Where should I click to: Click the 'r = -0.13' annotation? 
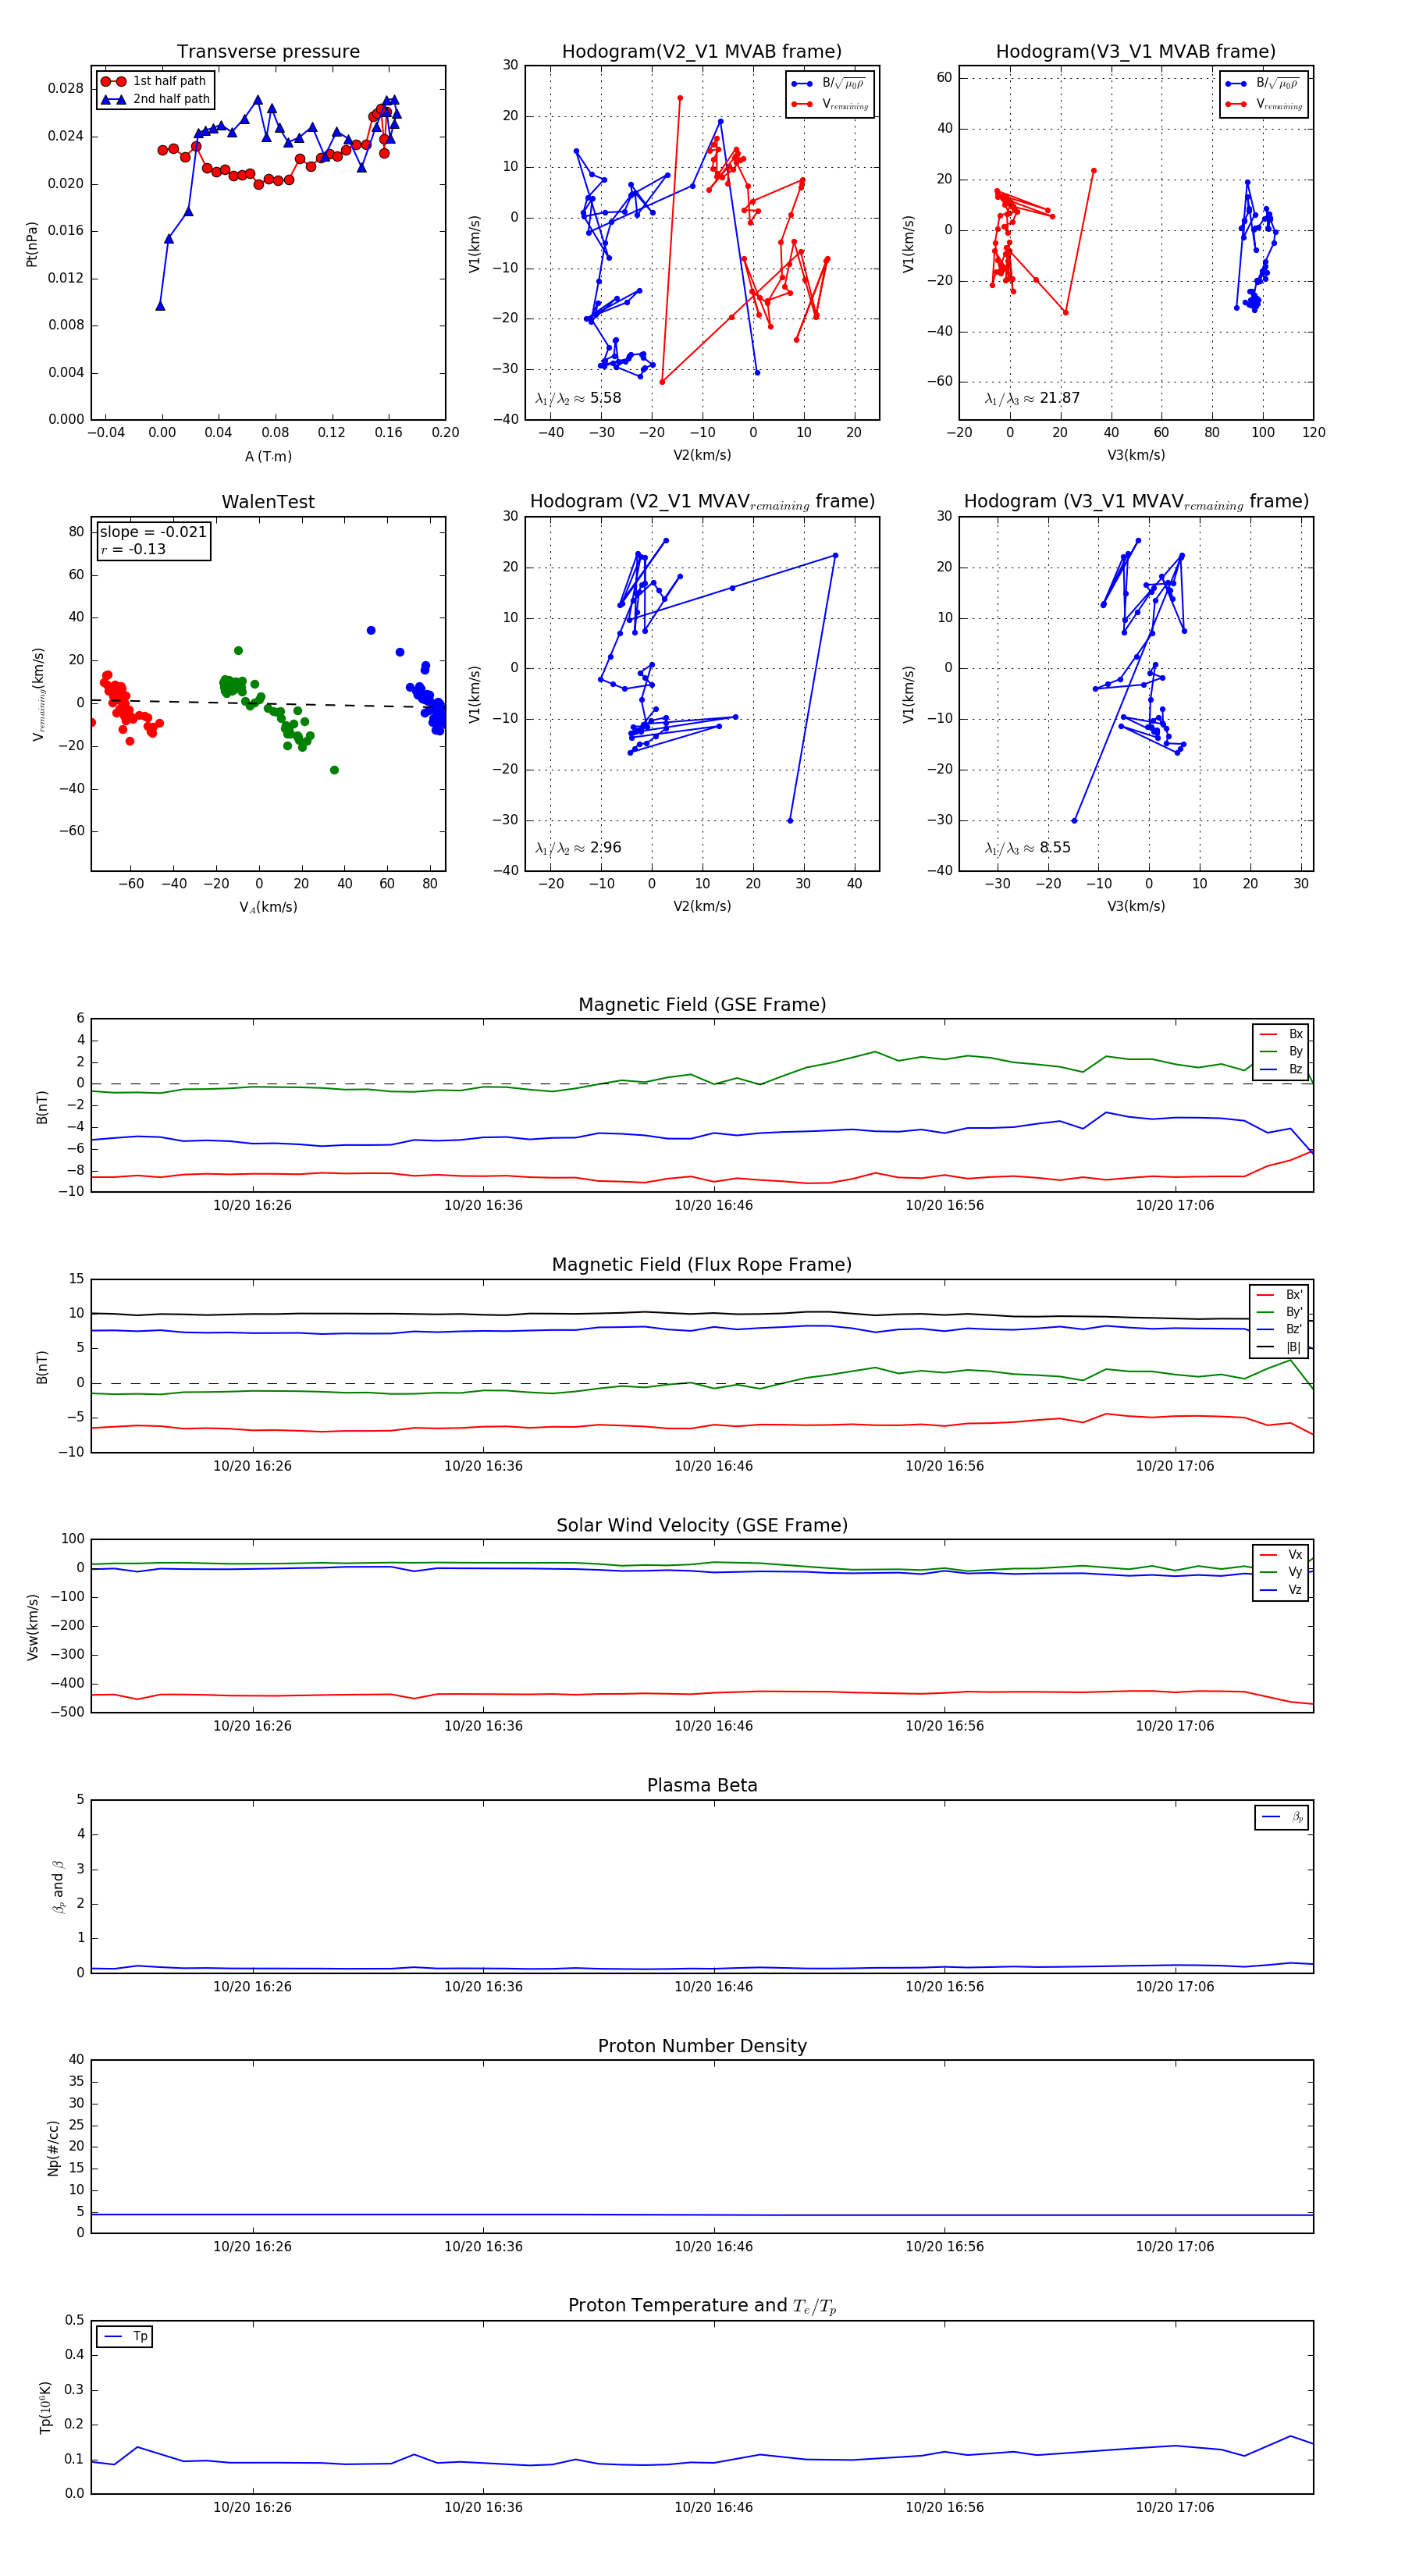[x=133, y=549]
